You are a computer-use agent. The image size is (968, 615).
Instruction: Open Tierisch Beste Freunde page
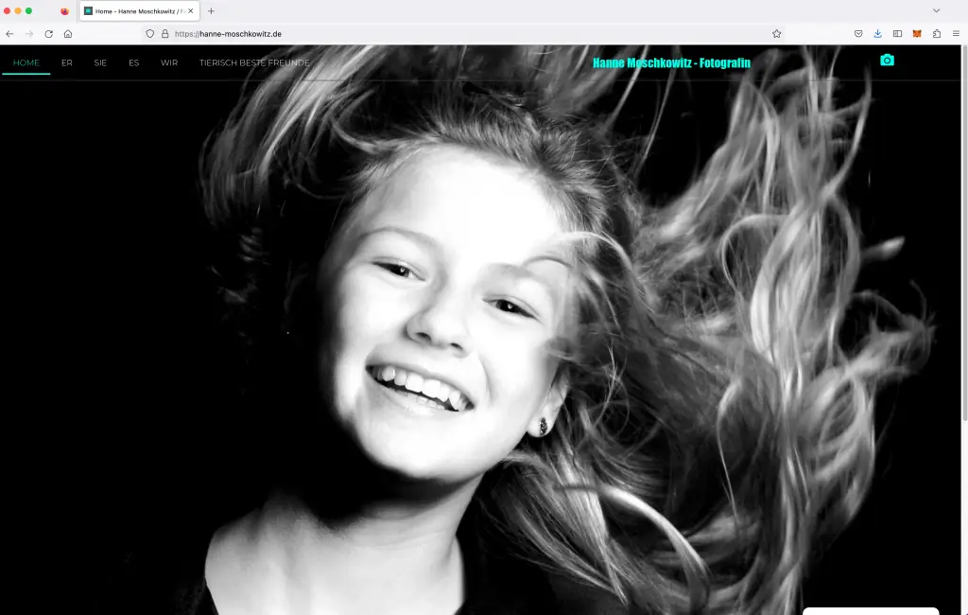click(x=254, y=62)
